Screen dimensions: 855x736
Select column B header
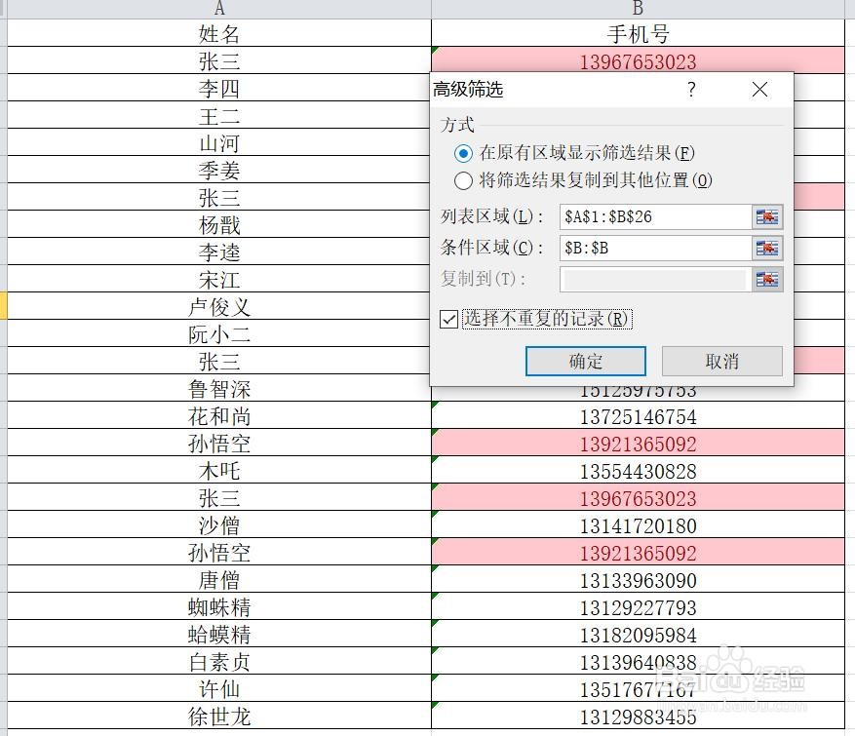click(x=638, y=9)
